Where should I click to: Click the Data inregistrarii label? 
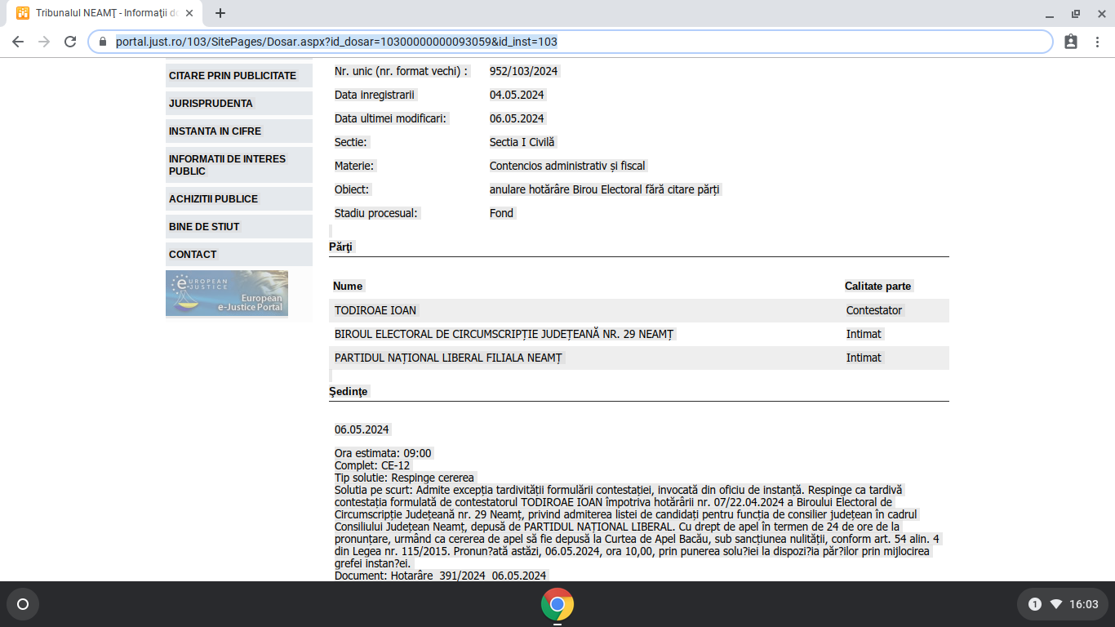(375, 95)
